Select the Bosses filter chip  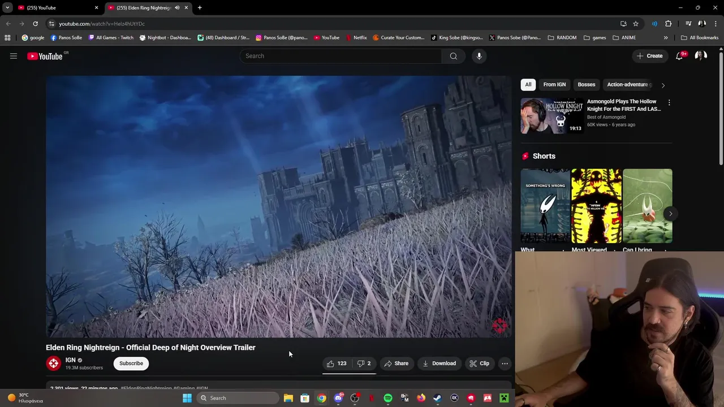[587, 85]
